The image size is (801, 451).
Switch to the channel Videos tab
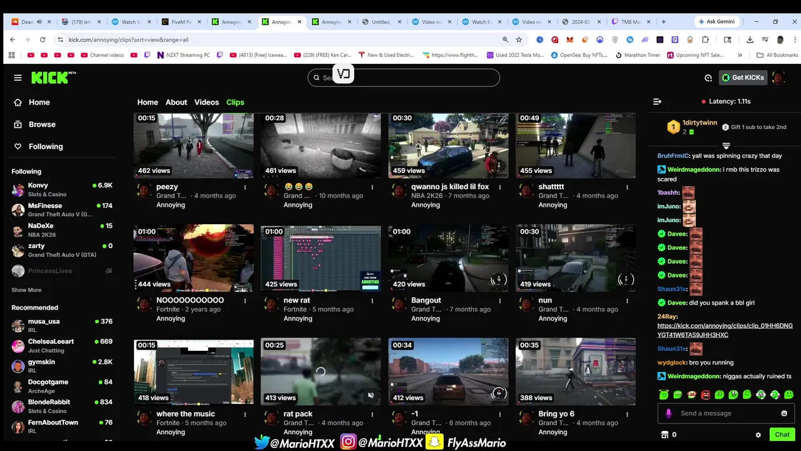[x=207, y=102]
